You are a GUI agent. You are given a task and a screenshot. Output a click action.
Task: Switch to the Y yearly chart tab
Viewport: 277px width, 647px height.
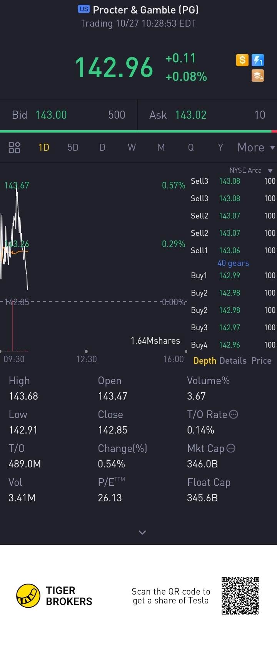tap(220, 148)
